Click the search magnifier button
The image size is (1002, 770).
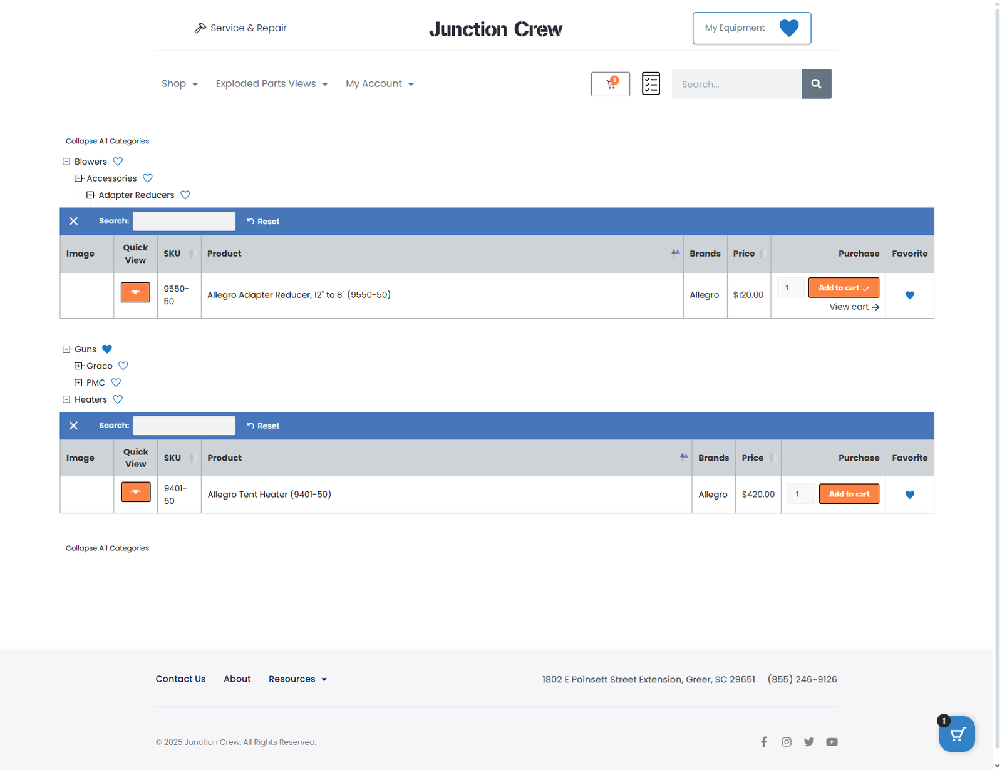point(816,84)
